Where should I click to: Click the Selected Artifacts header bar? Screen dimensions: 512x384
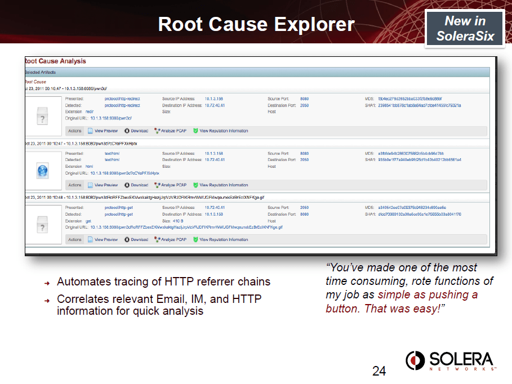(257, 72)
